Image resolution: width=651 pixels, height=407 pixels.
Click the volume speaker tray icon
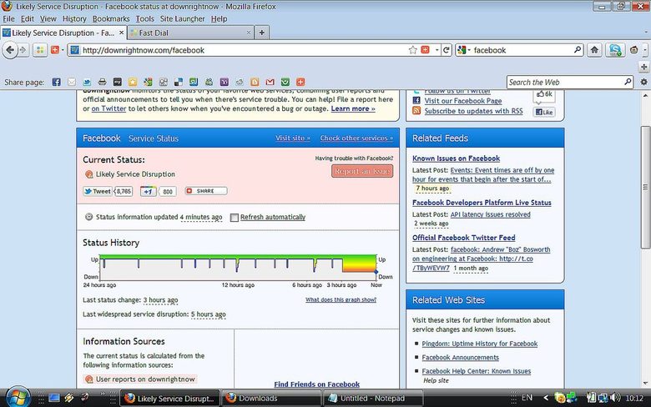point(615,398)
